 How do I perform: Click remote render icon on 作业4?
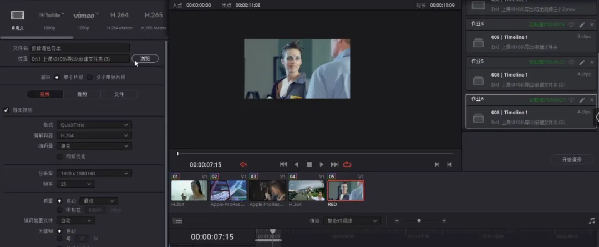click(x=571, y=24)
